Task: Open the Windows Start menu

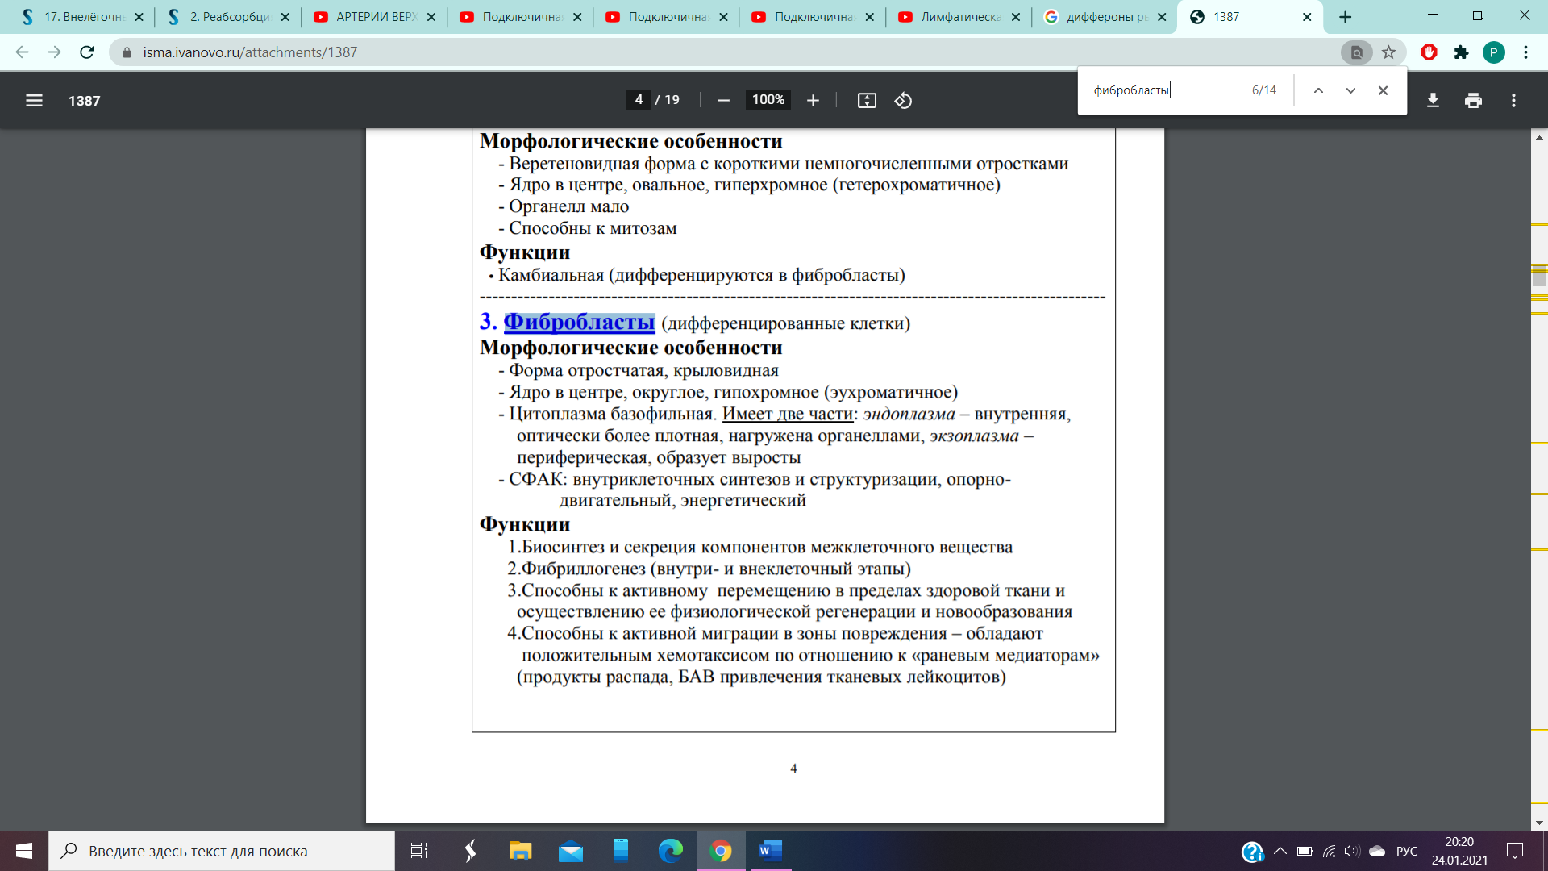Action: (x=24, y=851)
